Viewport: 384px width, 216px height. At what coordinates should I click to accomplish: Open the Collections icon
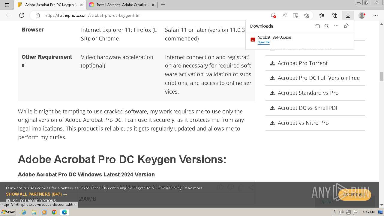[335, 15]
